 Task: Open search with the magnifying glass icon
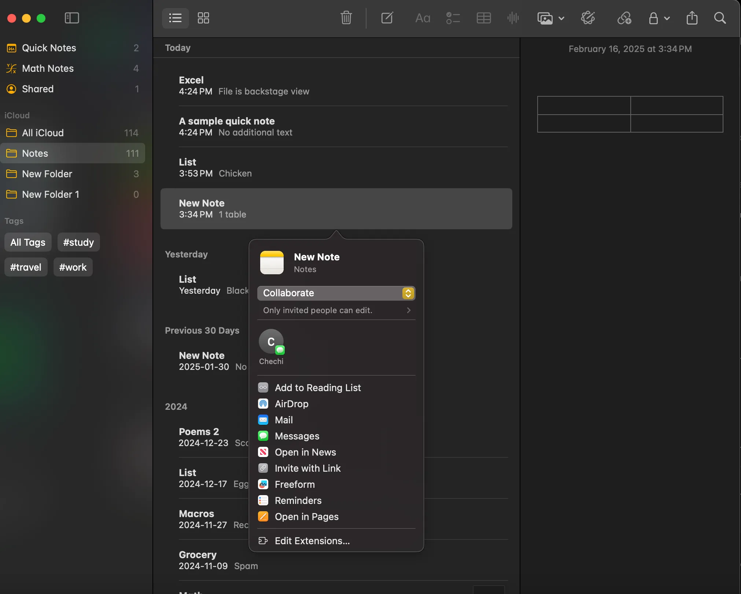click(719, 18)
